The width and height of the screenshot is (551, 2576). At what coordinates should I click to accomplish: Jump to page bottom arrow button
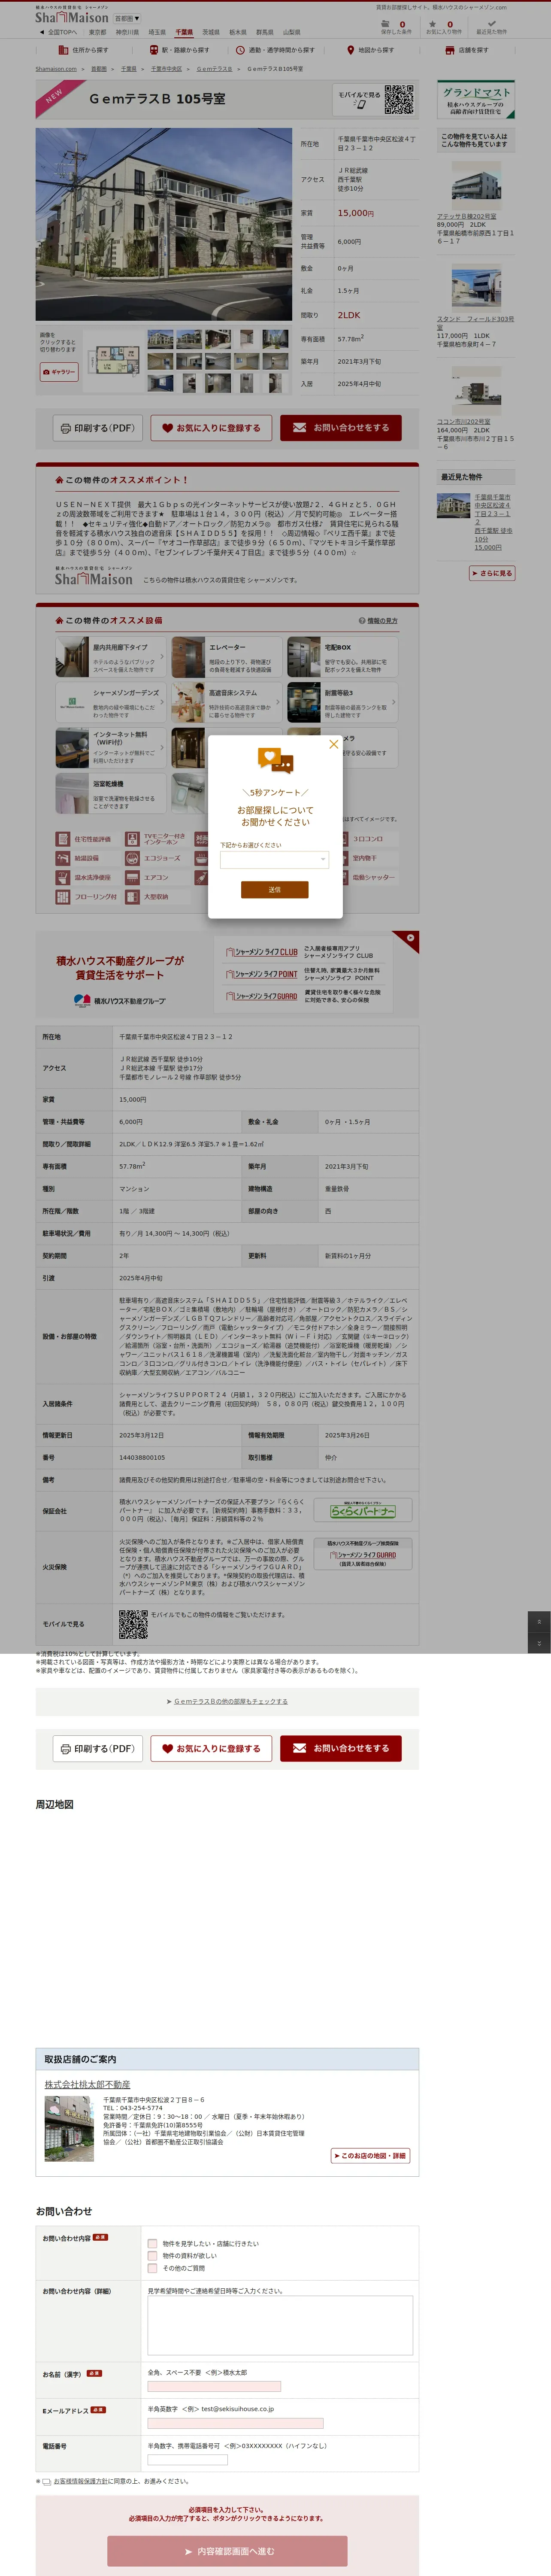[x=539, y=1643]
